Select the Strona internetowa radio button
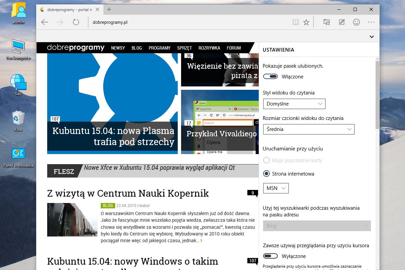The image size is (405, 270). [x=266, y=174]
